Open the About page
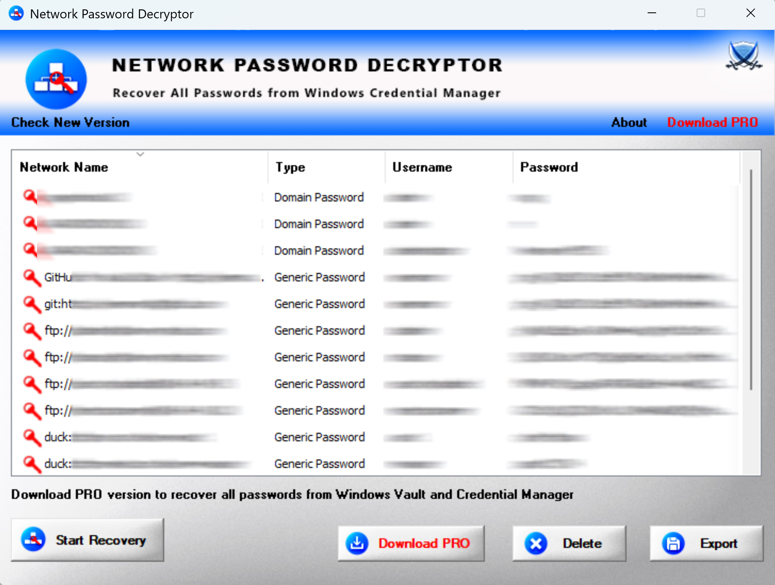Viewport: 775px width, 585px height. [x=628, y=122]
